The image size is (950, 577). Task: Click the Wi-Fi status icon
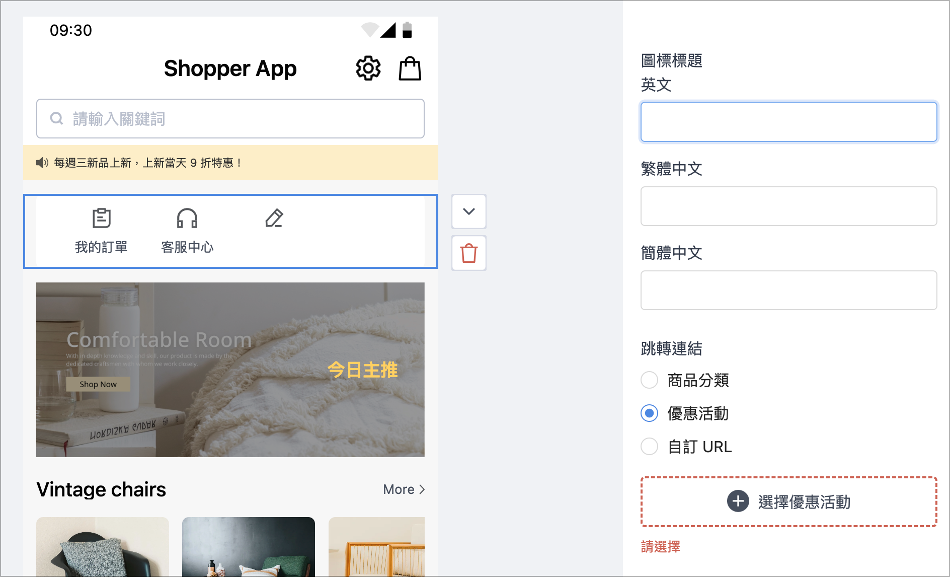tap(370, 30)
